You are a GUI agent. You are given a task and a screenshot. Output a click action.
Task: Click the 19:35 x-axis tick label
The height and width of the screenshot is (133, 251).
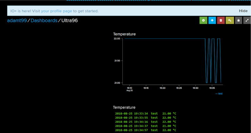[212, 88]
